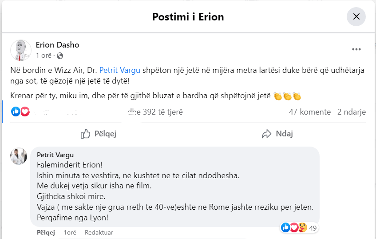Open Erion Dasho's profile name link

(x=57, y=45)
